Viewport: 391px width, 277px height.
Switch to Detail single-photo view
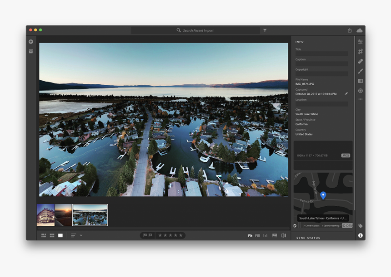[x=60, y=235]
